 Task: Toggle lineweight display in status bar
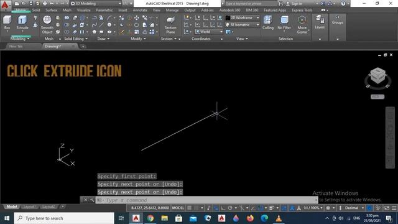coord(272,208)
